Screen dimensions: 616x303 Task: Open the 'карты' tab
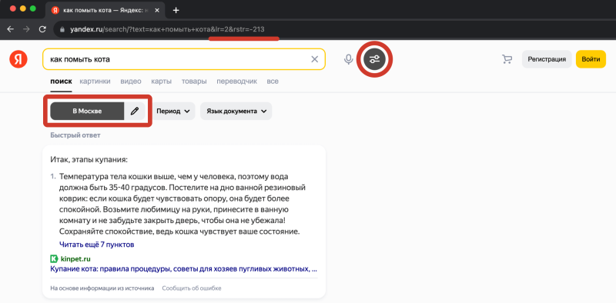click(x=162, y=82)
